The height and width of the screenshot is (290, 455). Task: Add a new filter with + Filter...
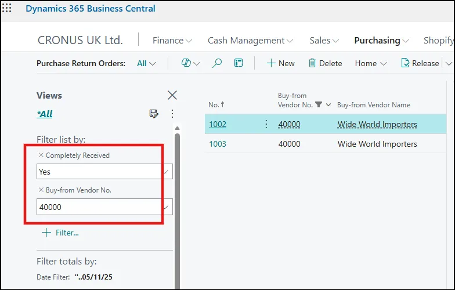[x=60, y=233]
